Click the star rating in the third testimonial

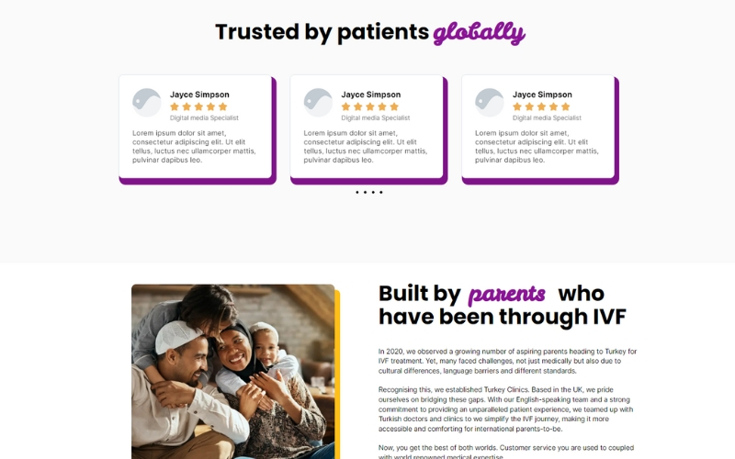[541, 106]
